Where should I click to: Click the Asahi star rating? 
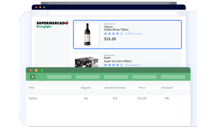(x=113, y=65)
